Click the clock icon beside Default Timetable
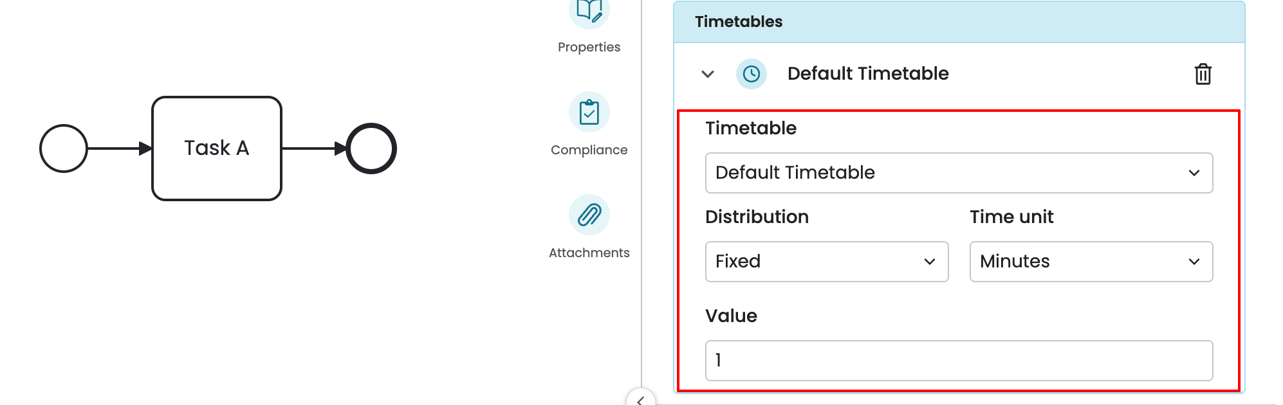Viewport: 1283px width, 405px height. coord(751,74)
